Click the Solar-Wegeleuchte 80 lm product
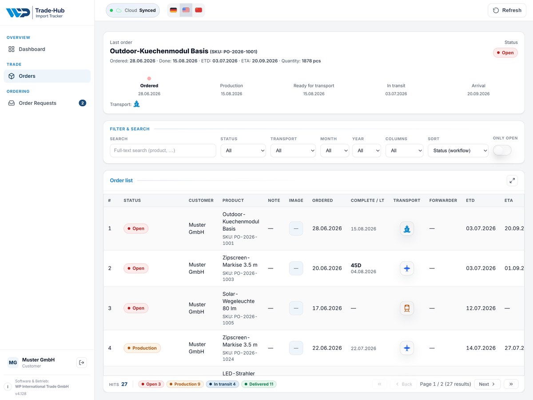 [x=239, y=301]
